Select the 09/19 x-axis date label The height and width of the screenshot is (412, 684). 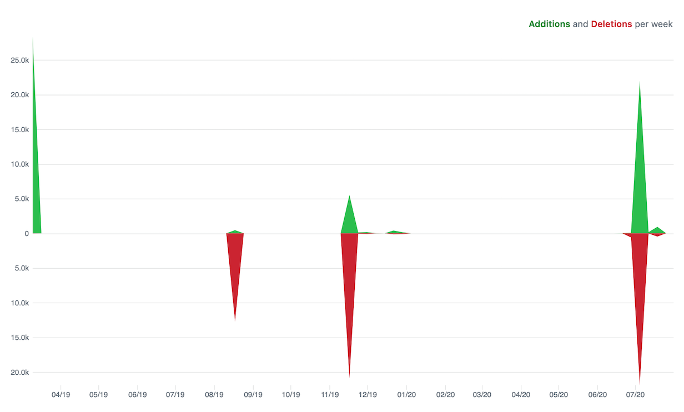point(253,395)
